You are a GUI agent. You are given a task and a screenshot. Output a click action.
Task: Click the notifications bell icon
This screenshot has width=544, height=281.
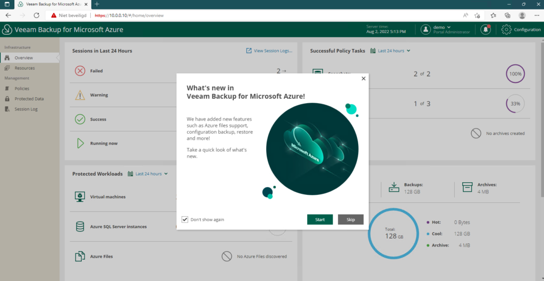485,30
